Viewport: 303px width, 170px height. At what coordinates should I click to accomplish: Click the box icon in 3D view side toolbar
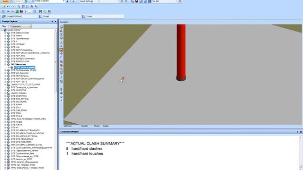pyautogui.click(x=61, y=38)
